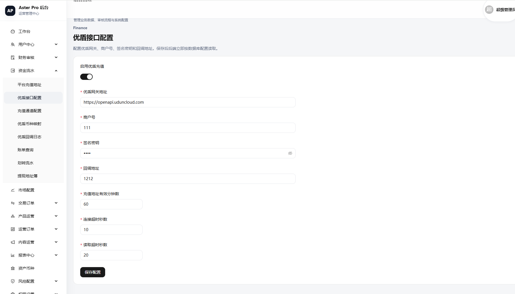The height and width of the screenshot is (294, 515).
Task: Click the AP logo icon
Action: tap(10, 10)
